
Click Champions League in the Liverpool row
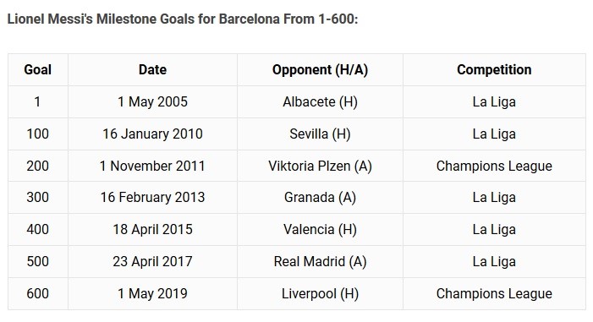(494, 293)
